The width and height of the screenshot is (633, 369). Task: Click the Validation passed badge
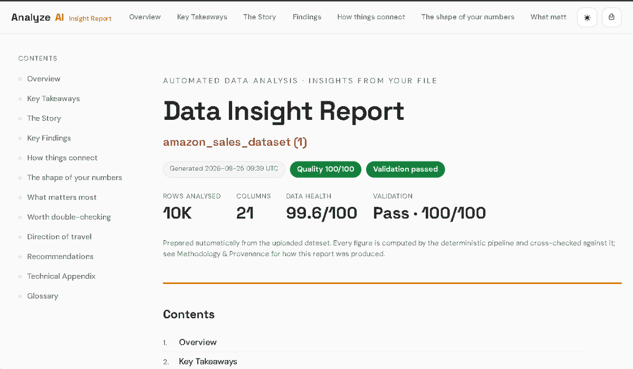point(406,169)
